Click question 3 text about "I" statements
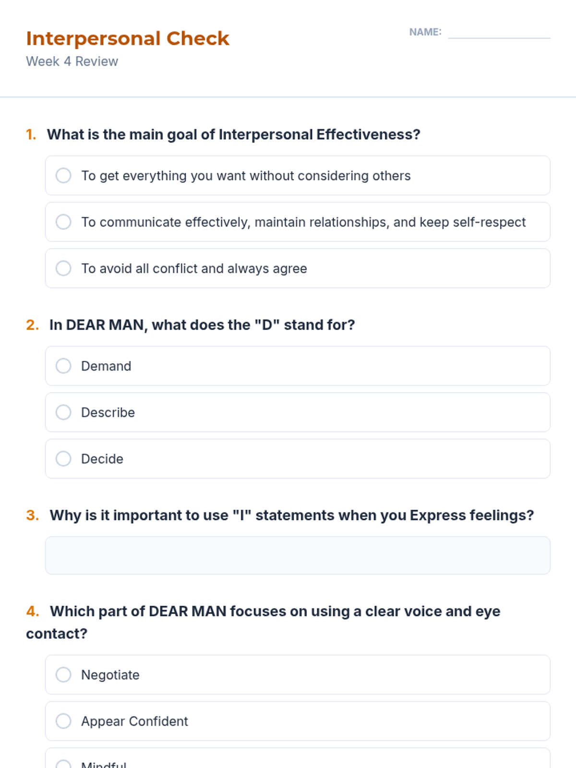Image resolution: width=576 pixels, height=768 pixels. tap(292, 516)
